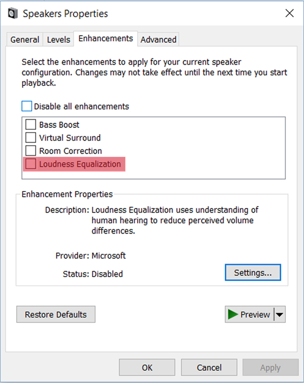Screen dimensions: 304x383
Task: Click the Cancel button
Action: coord(209,367)
